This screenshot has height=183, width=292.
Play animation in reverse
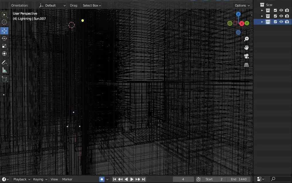tap(126, 179)
